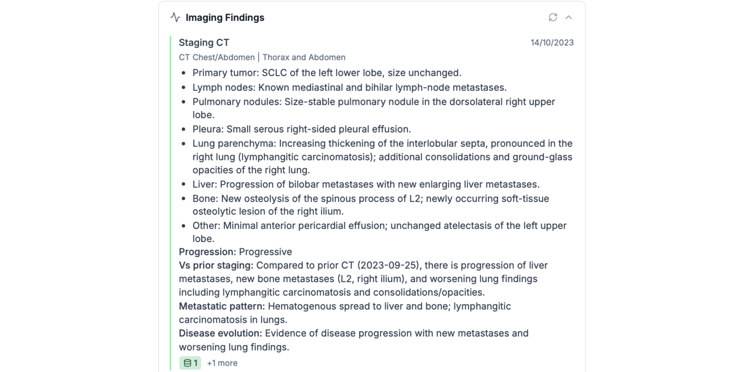Screen dimensions: 744x372
Task: Click the Imaging Findings heading
Action: click(x=225, y=17)
